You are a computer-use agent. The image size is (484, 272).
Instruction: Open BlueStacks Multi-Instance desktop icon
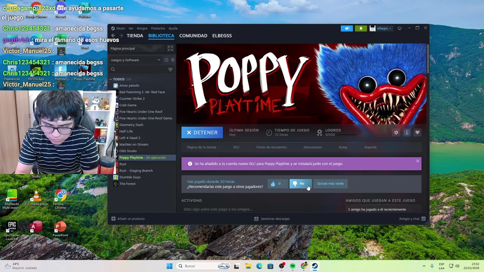(x=12, y=199)
